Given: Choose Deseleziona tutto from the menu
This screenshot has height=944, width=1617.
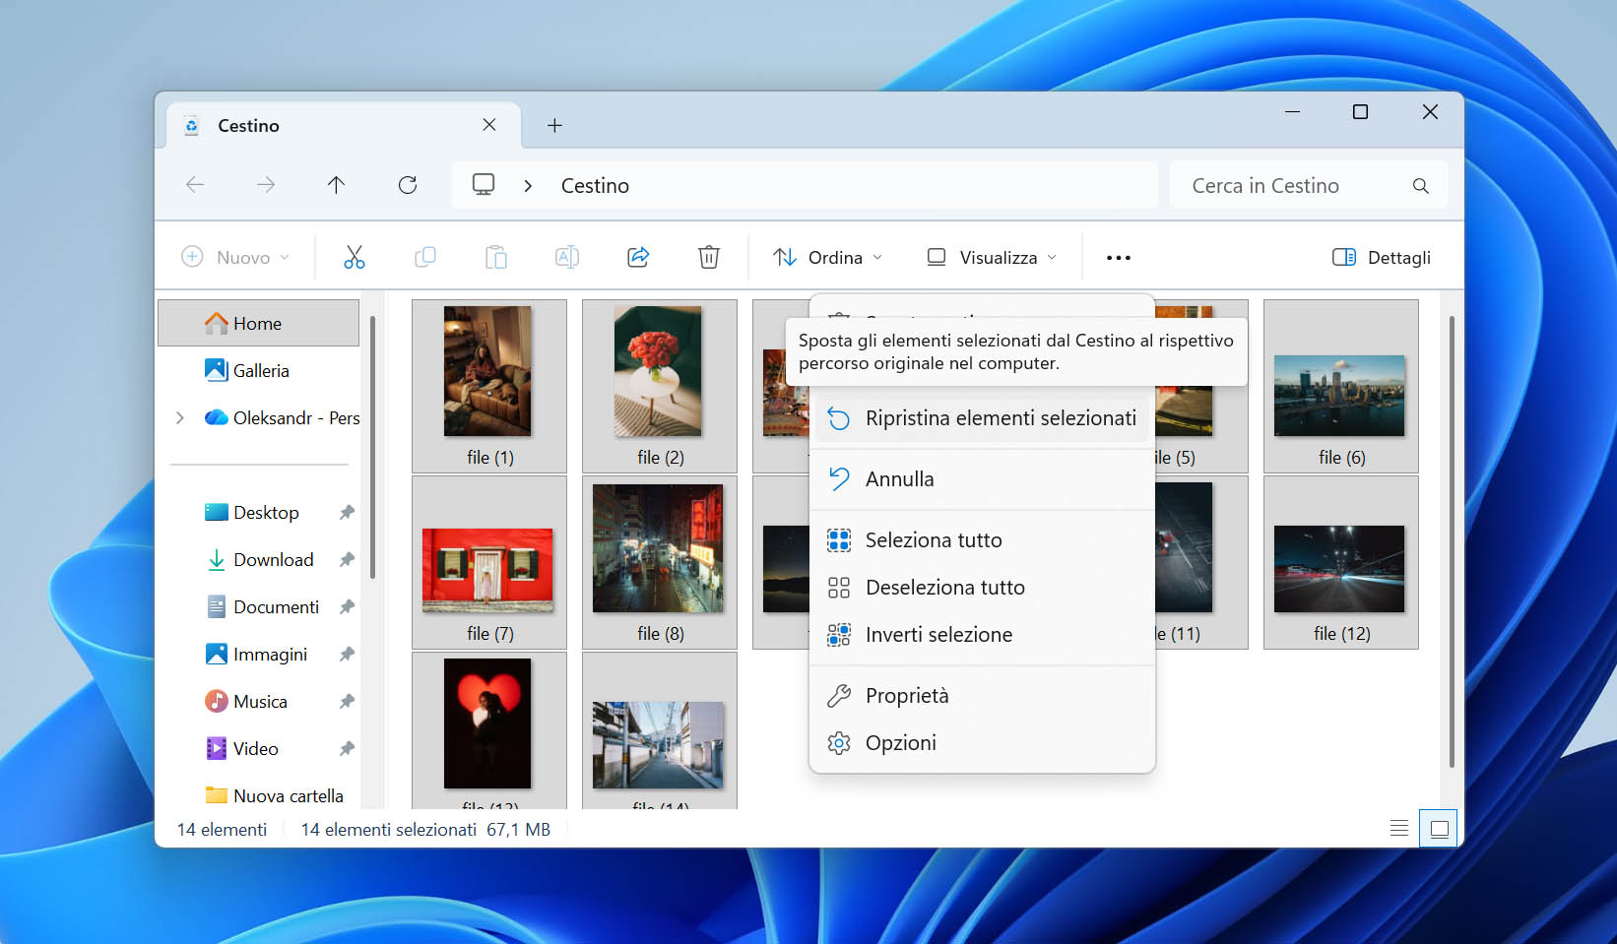Looking at the screenshot, I should point(982,588).
